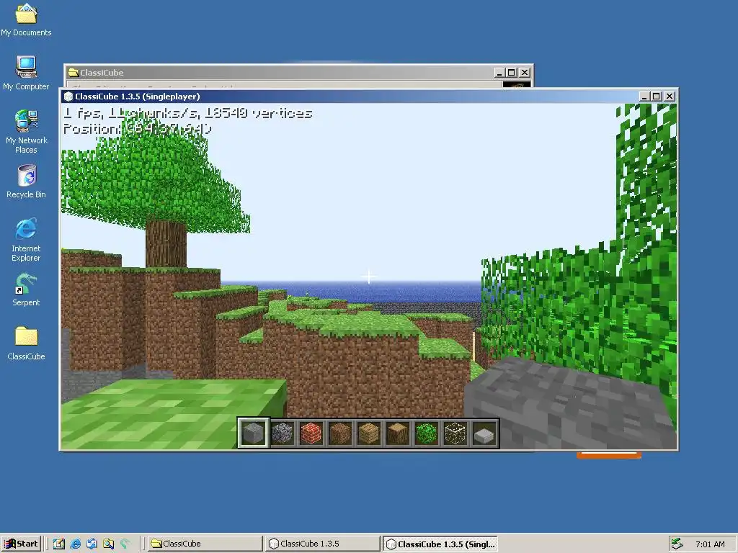Click the Position coordinates text in game
This screenshot has height=553, width=738.
pyautogui.click(x=138, y=129)
